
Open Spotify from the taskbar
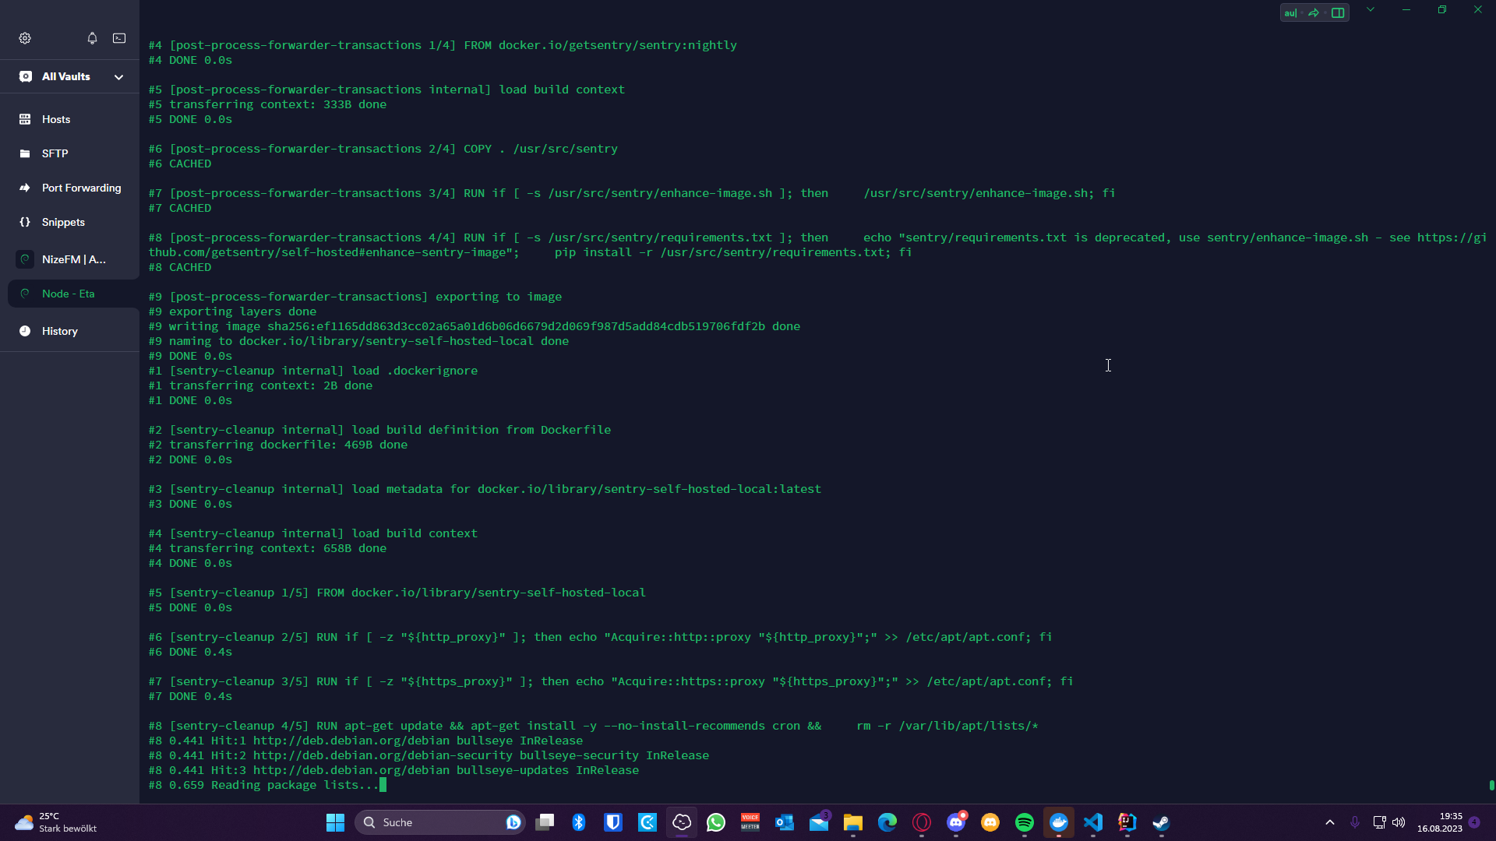pyautogui.click(x=1024, y=822)
